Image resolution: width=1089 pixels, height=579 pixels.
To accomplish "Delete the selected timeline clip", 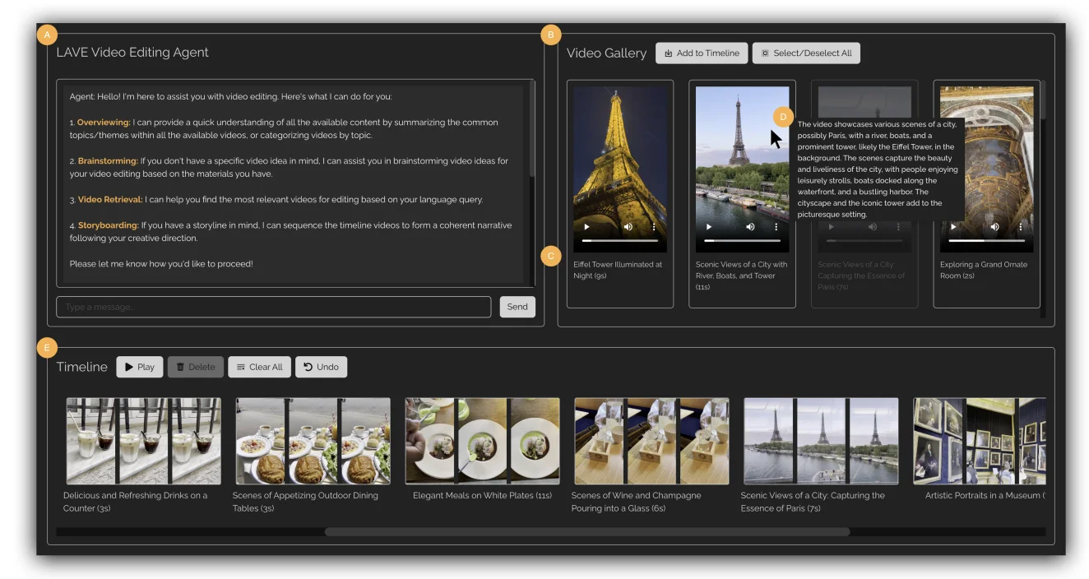I will click(195, 367).
